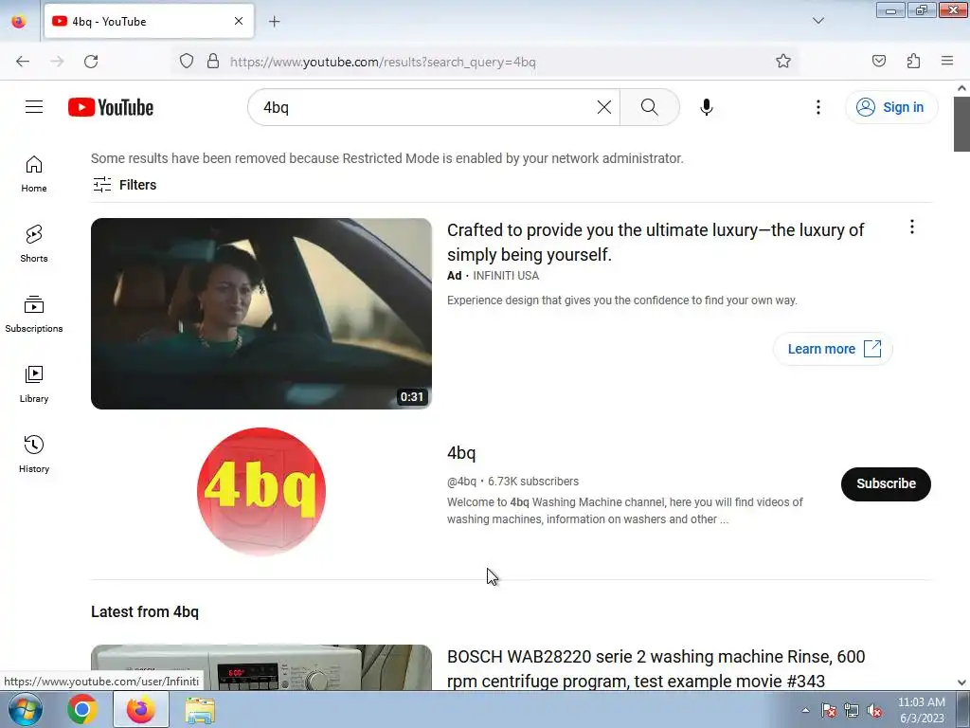Subscribe to the 4bq channel

pyautogui.click(x=886, y=483)
